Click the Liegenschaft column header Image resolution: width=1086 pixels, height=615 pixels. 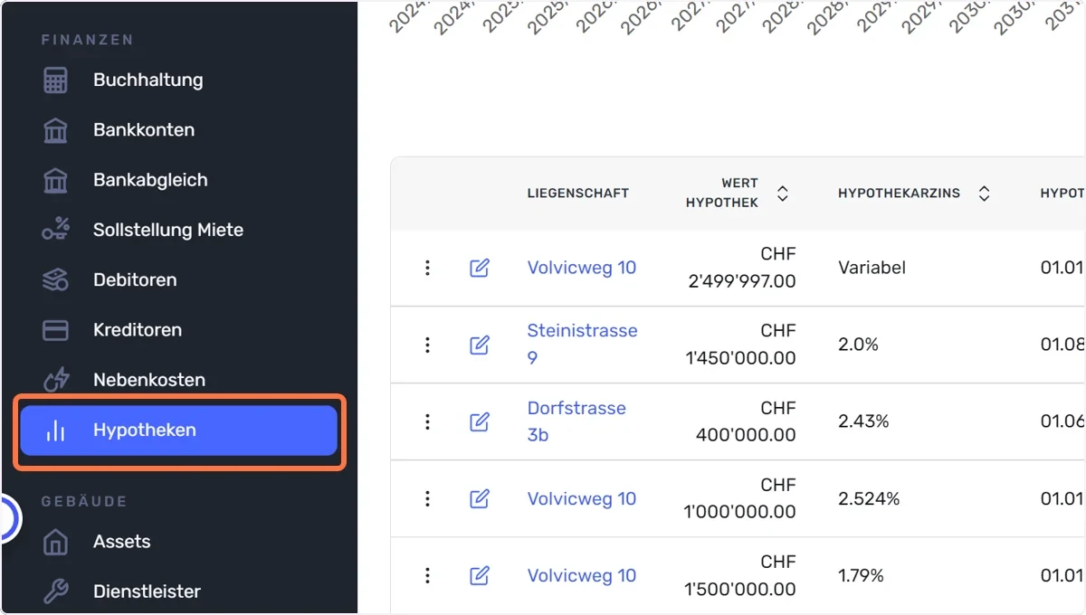(578, 194)
